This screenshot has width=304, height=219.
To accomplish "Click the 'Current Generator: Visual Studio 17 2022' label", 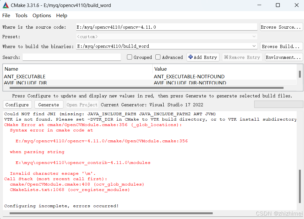I will (x=152, y=105).
